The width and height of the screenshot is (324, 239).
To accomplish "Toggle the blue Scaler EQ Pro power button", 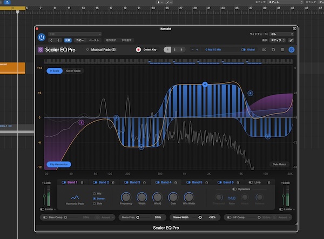I will pos(292,50).
